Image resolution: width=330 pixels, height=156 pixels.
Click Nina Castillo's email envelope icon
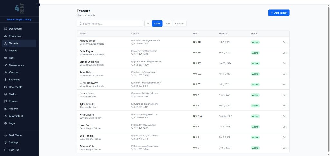click(132, 114)
